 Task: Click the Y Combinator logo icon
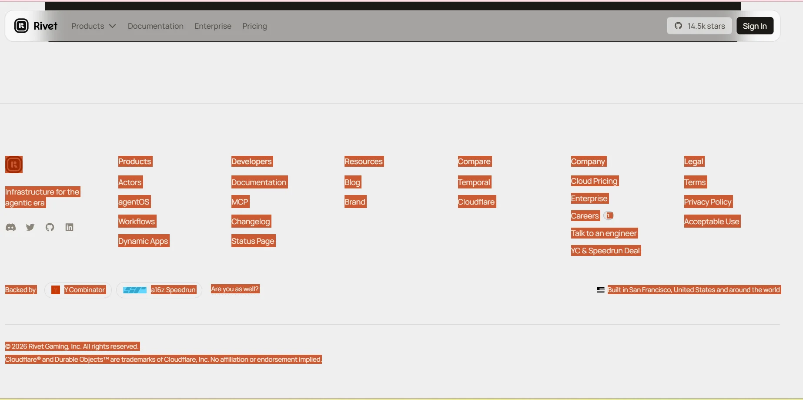(56, 290)
